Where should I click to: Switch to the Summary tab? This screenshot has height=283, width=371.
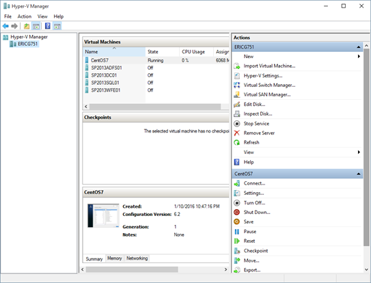point(94,259)
